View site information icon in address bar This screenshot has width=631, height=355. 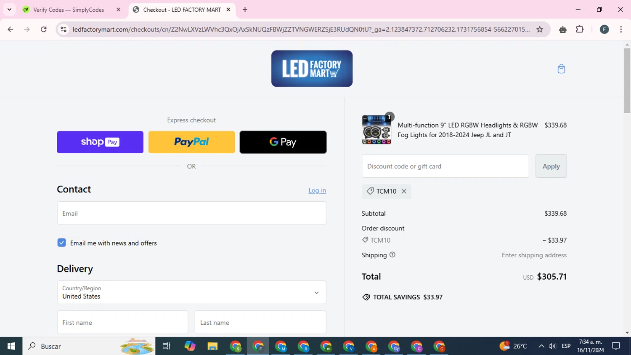tap(64, 29)
